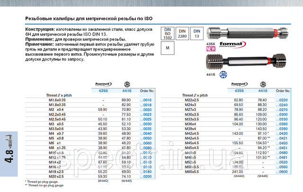Open the 4.8 chapter side tab
This screenshot has width=303, height=192.
tap(9, 154)
